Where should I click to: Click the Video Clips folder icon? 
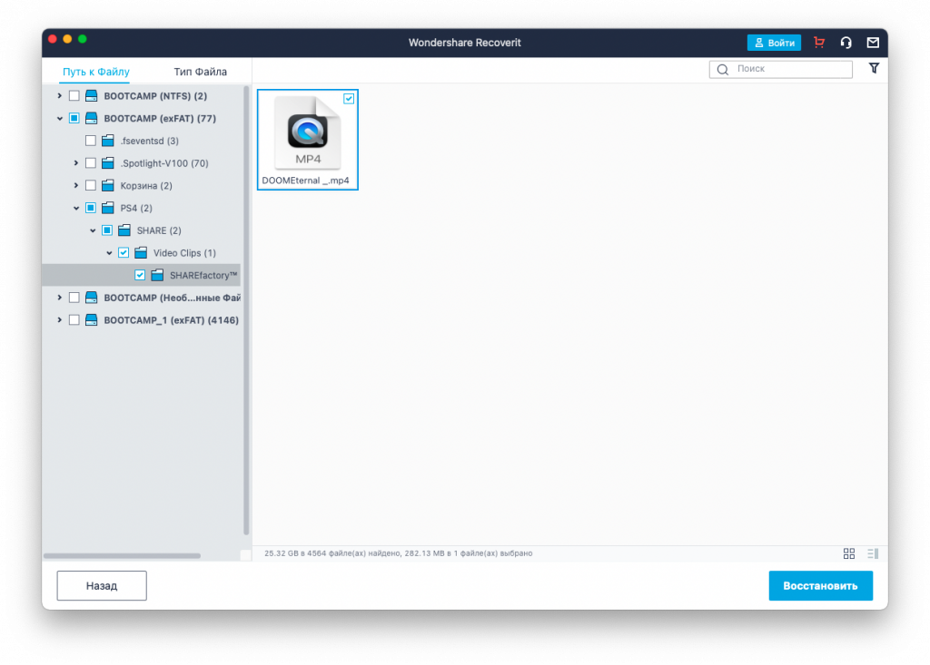click(x=141, y=252)
